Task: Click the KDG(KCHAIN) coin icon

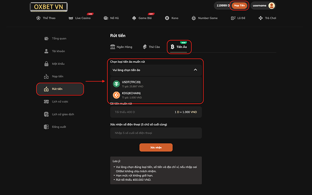Action: (116, 95)
